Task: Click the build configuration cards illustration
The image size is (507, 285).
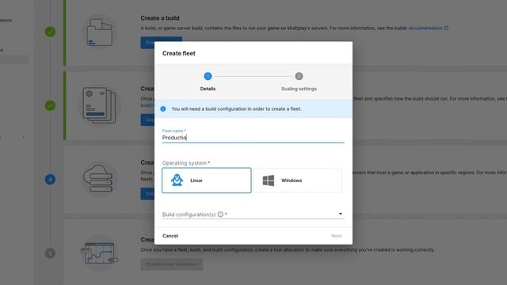Action: 99,105
